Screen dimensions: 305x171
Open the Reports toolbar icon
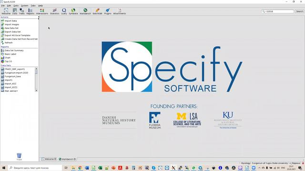pyautogui.click(x=30, y=11)
